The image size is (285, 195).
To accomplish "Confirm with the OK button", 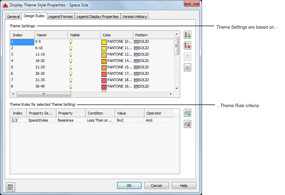I will pos(129,186).
